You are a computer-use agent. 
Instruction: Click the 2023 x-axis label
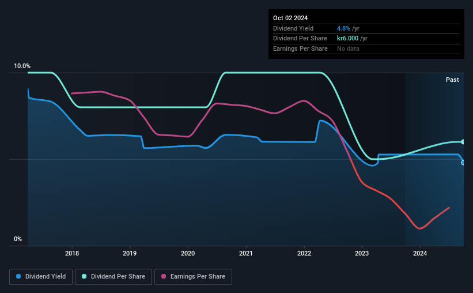tap(362, 253)
